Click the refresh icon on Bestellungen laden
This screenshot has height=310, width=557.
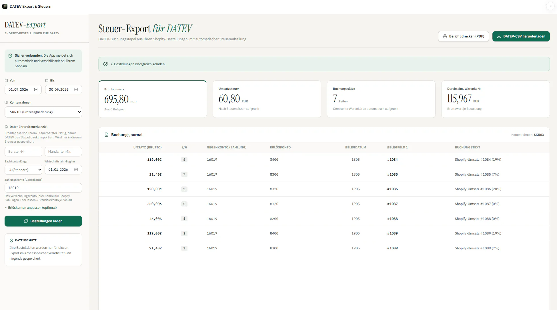26,221
